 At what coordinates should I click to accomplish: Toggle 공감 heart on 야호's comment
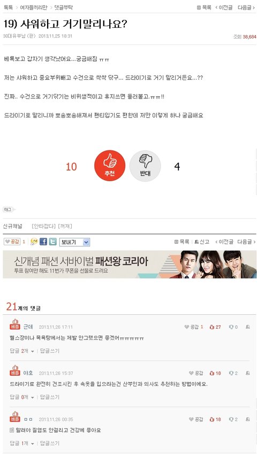point(195,373)
